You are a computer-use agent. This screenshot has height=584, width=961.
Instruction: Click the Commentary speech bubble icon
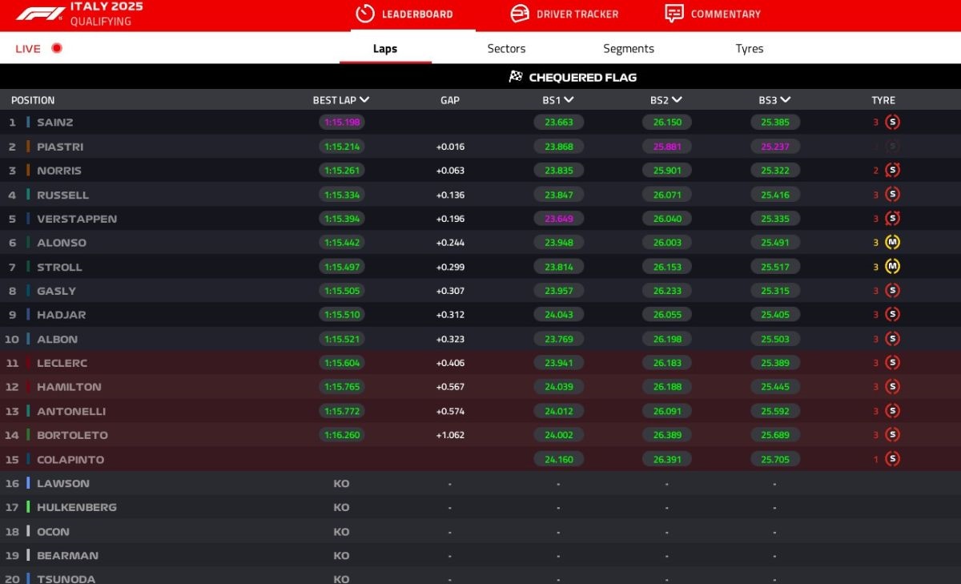[674, 14]
